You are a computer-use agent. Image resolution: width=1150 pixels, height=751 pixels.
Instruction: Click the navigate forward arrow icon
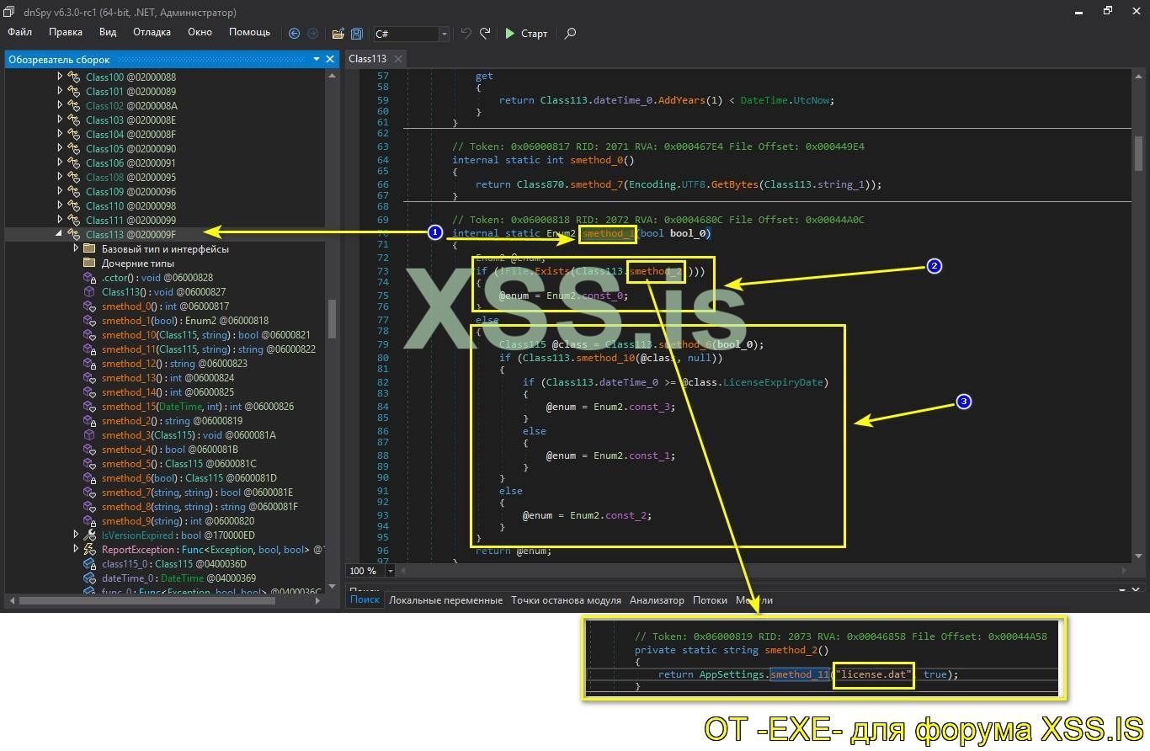312,34
